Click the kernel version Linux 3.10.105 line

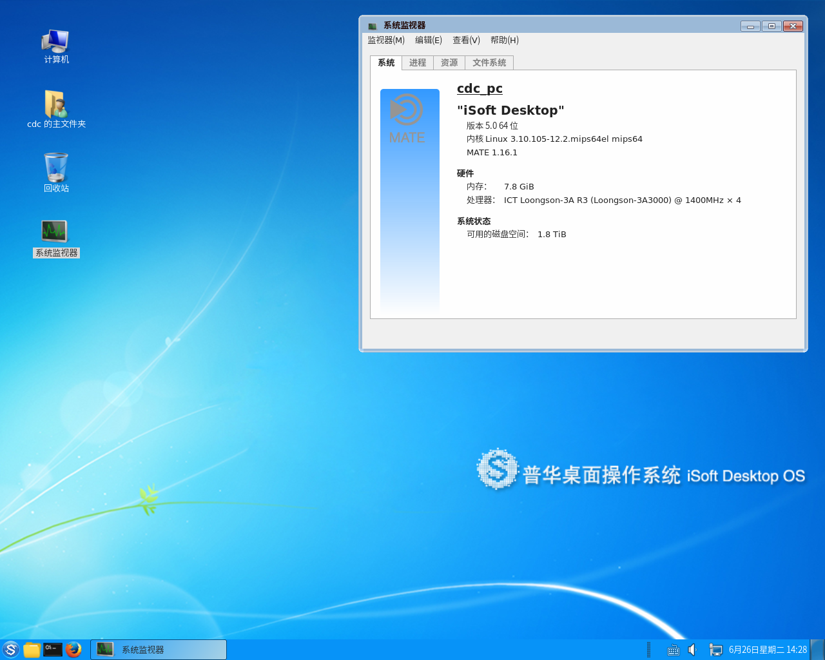point(554,139)
